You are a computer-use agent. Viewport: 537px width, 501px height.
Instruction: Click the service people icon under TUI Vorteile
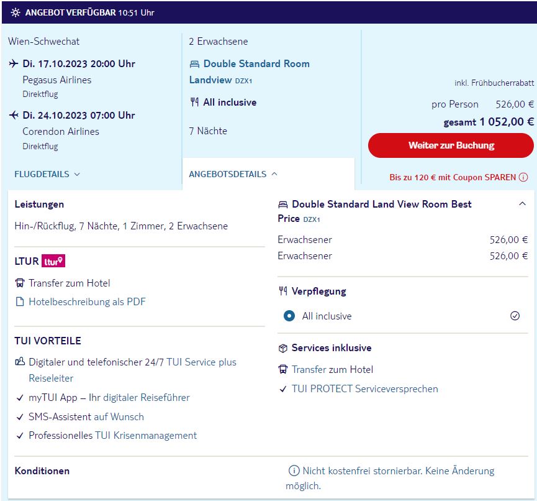tap(20, 361)
